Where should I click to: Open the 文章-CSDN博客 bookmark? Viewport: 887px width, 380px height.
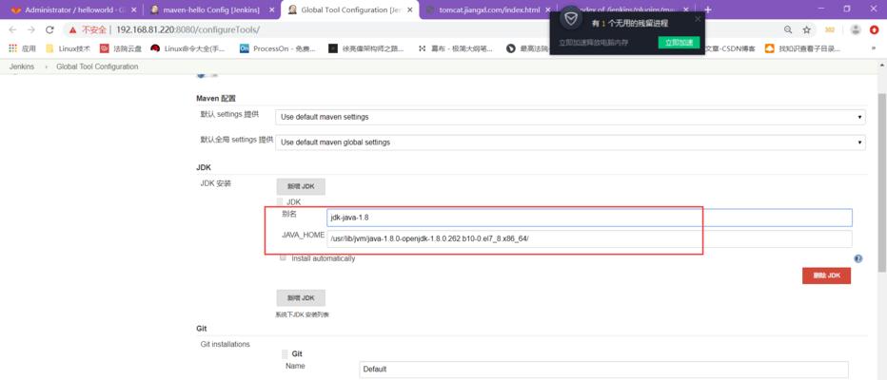730,48
